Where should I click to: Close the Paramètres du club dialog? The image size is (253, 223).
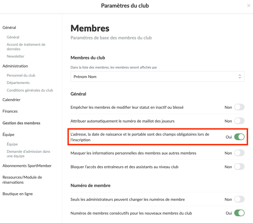[x=249, y=6]
